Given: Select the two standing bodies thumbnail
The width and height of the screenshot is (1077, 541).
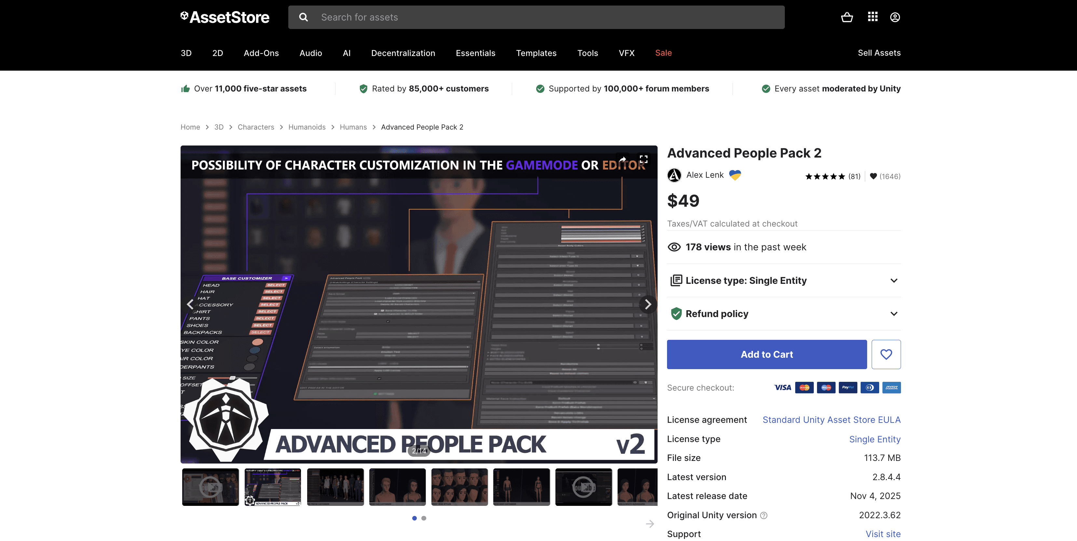Looking at the screenshot, I should 521,487.
